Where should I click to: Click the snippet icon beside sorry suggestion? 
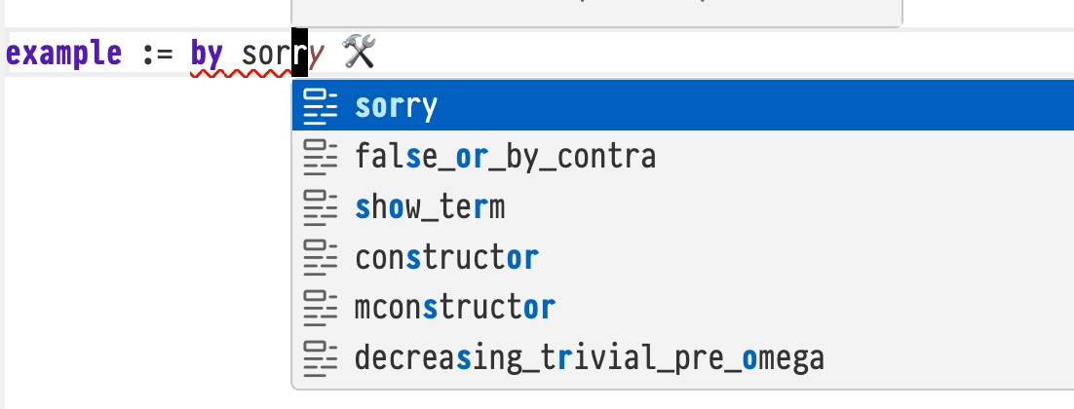point(320,105)
